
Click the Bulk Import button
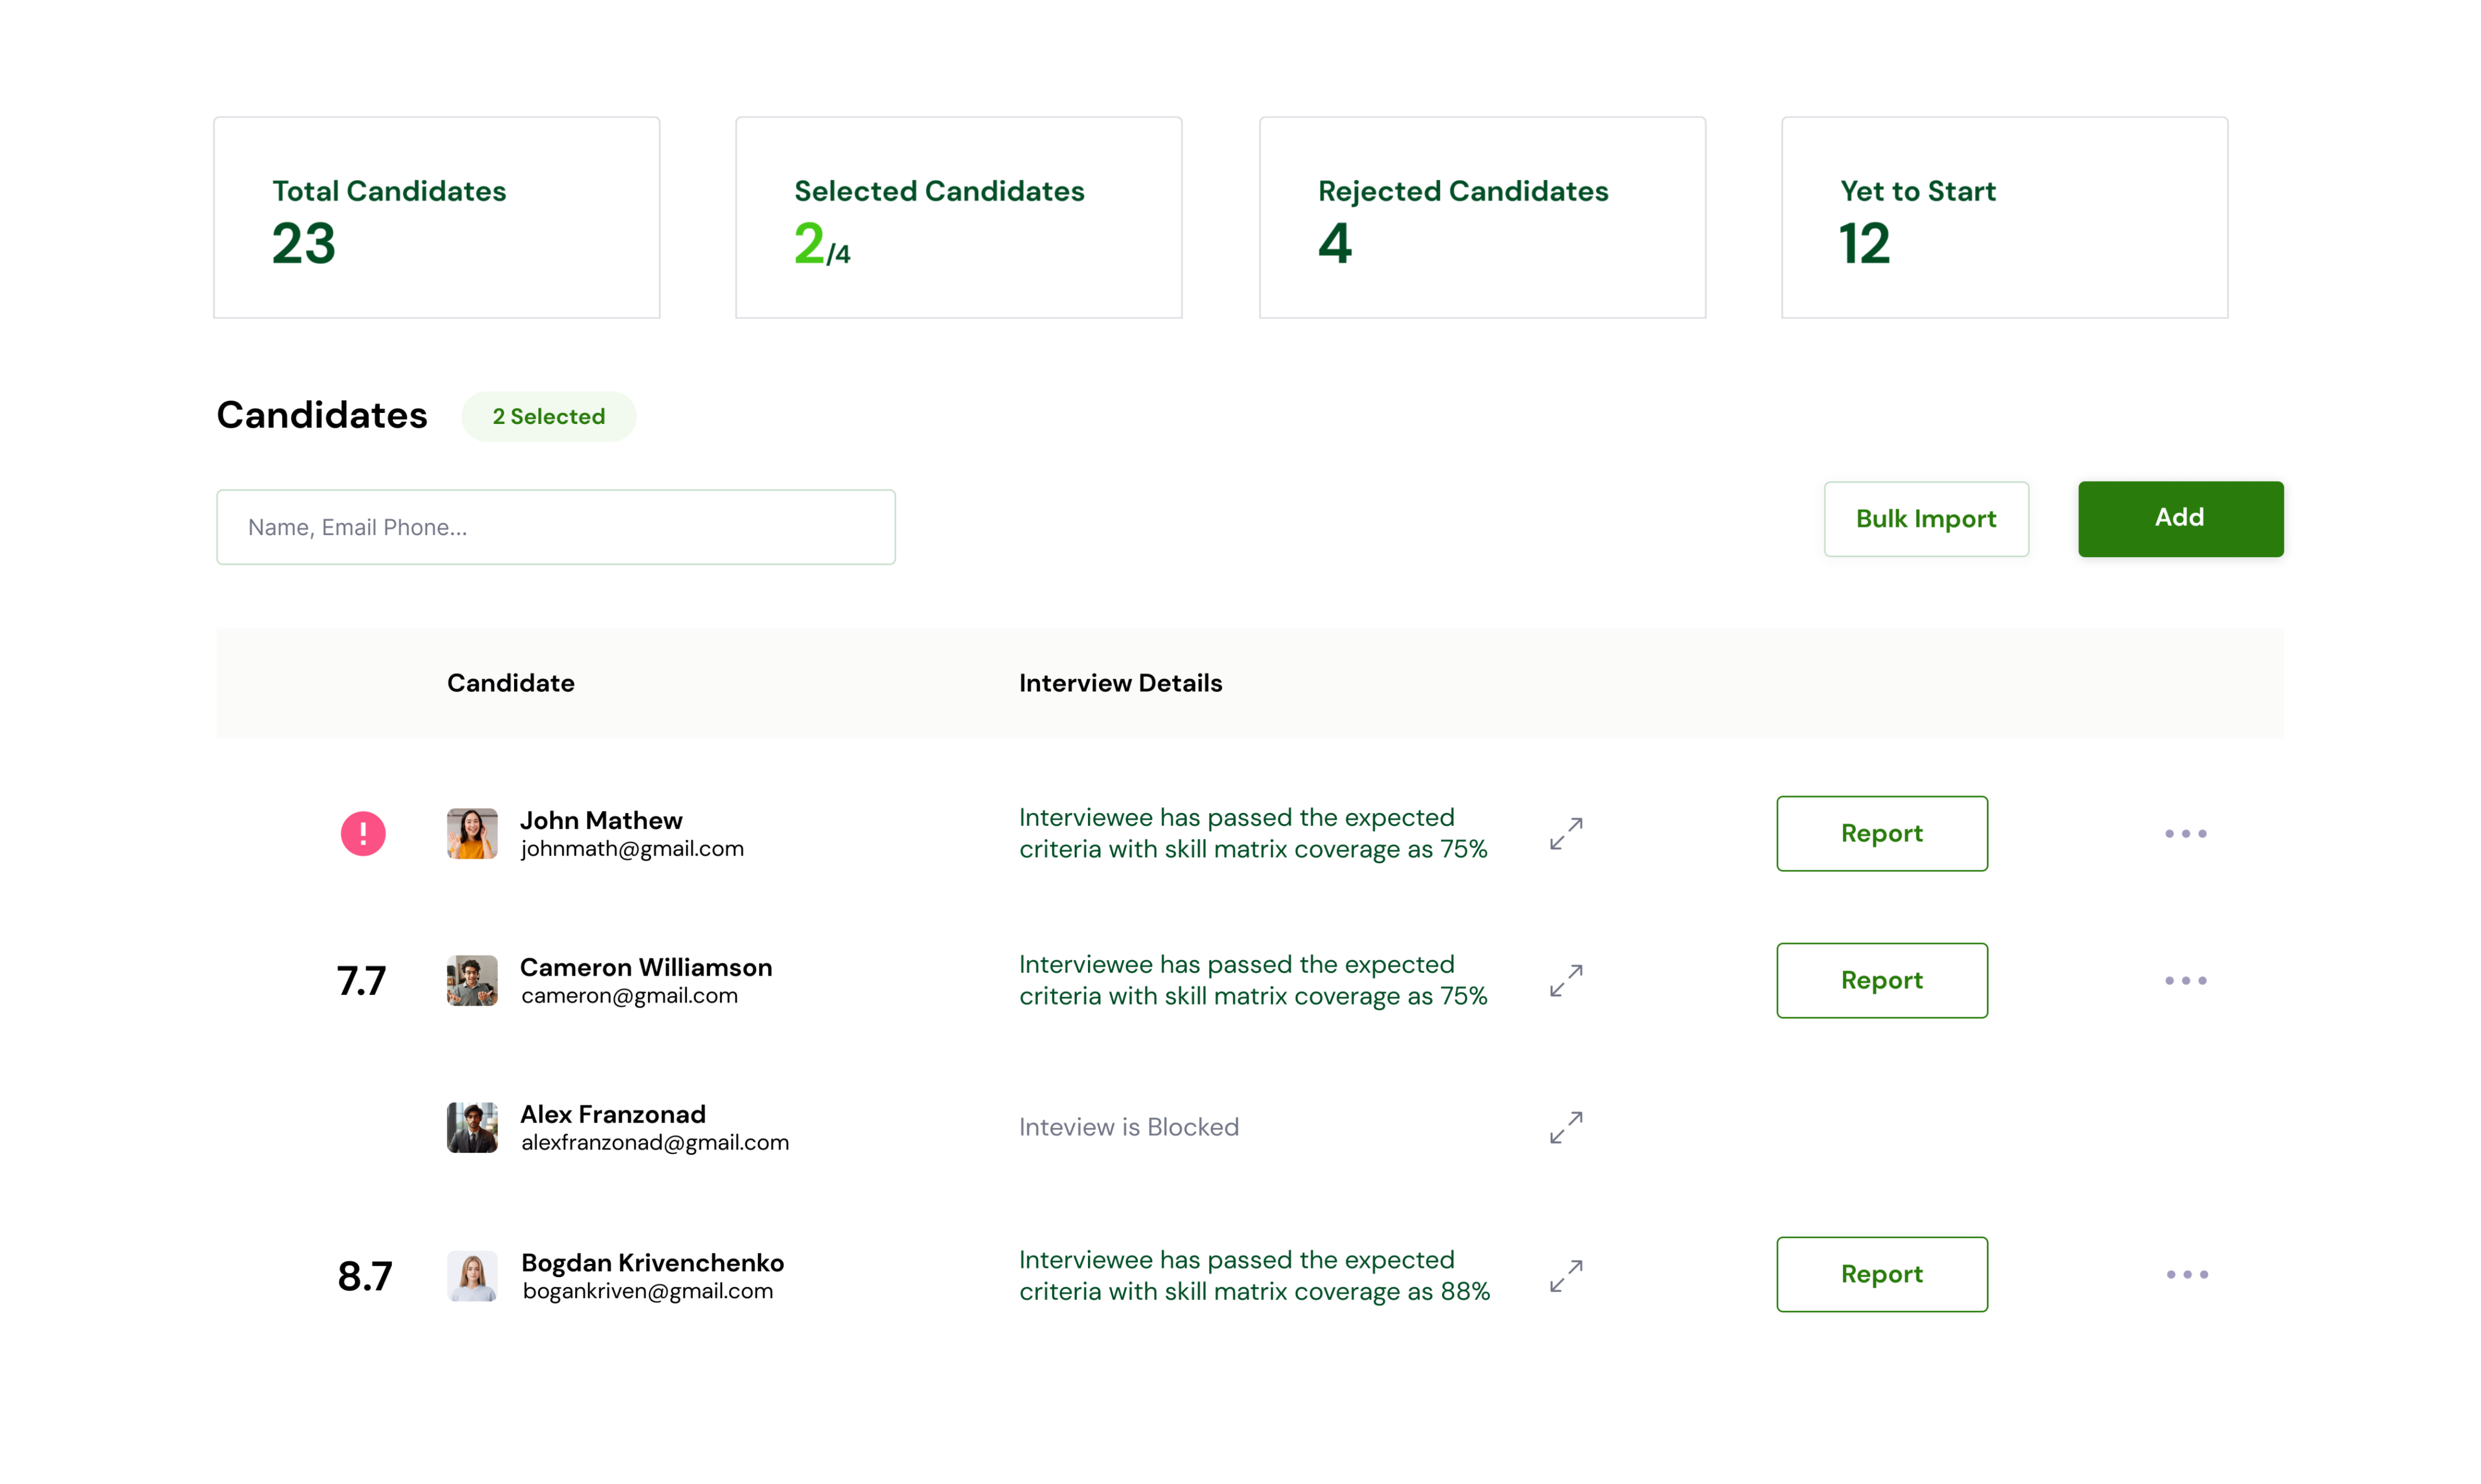pos(1925,519)
